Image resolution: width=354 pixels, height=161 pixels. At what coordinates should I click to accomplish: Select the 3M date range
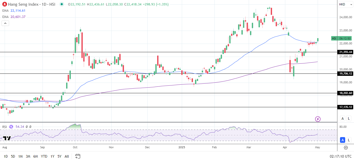tap(28, 156)
